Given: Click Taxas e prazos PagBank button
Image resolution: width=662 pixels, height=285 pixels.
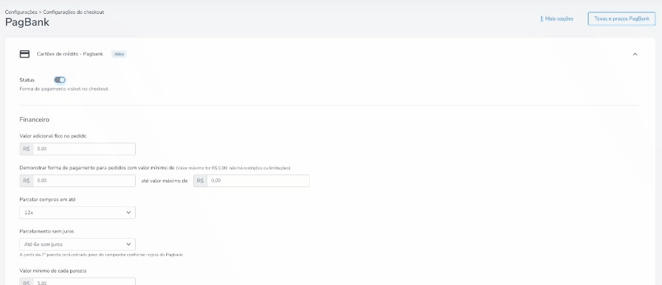Looking at the screenshot, I should [x=622, y=19].
